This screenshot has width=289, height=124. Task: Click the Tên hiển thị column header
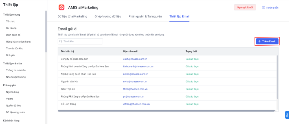[x=67, y=51]
